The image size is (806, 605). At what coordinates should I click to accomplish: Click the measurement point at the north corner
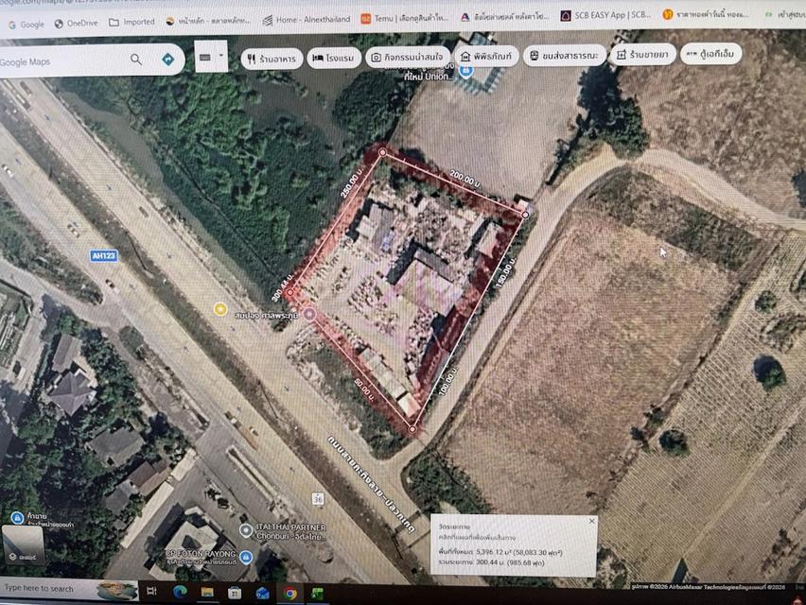(382, 152)
